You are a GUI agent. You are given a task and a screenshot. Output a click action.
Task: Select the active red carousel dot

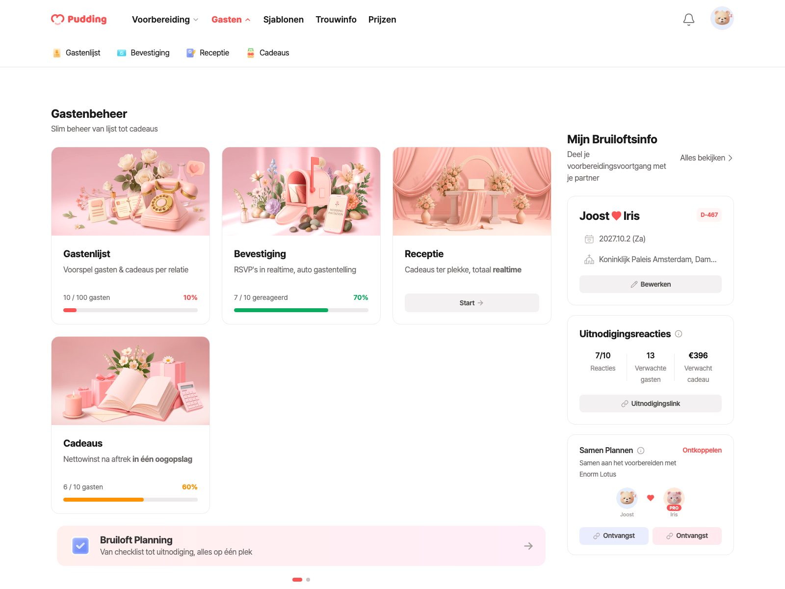(x=297, y=580)
